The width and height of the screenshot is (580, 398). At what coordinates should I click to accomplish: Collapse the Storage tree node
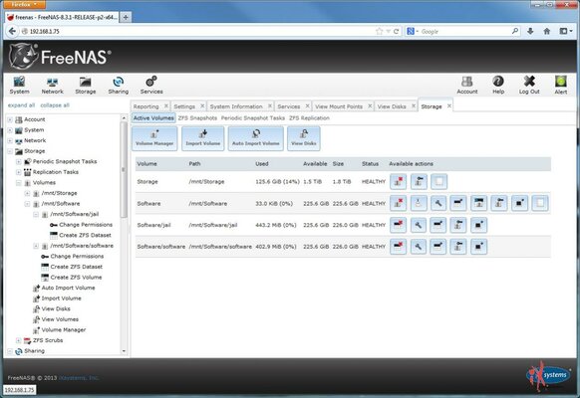point(10,151)
